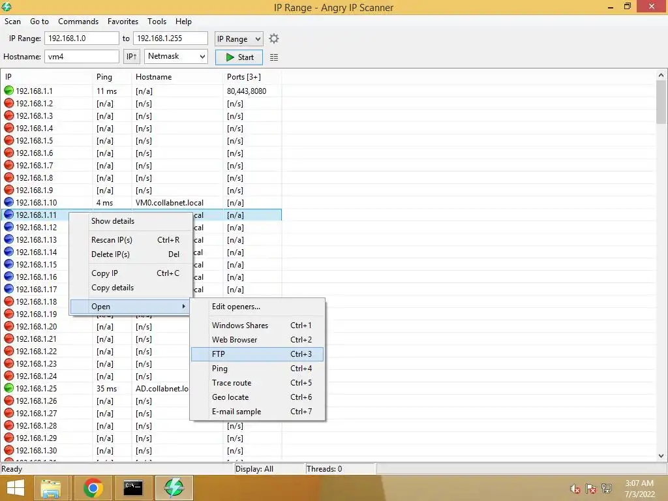The image size is (668, 501).
Task: Click the red status icon for 192.168.1.9
Action: 9,190
